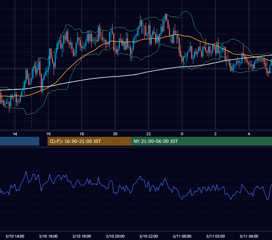Click the "3/10 18:00" date label
272x240 pixels.
tap(82, 236)
